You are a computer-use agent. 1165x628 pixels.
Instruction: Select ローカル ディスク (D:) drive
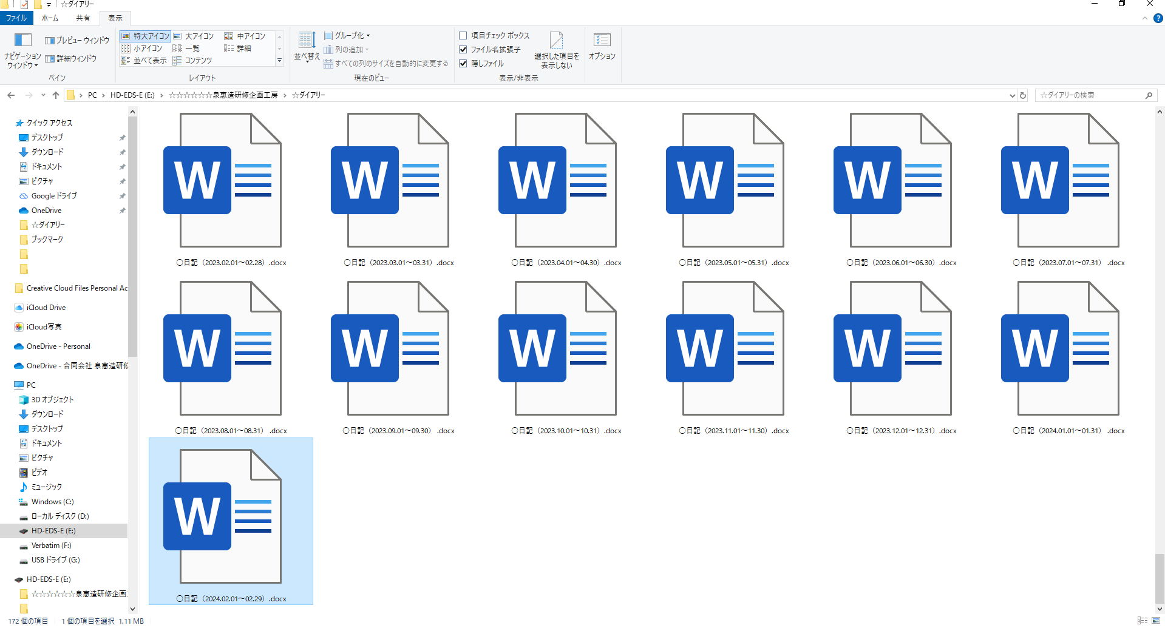59,516
